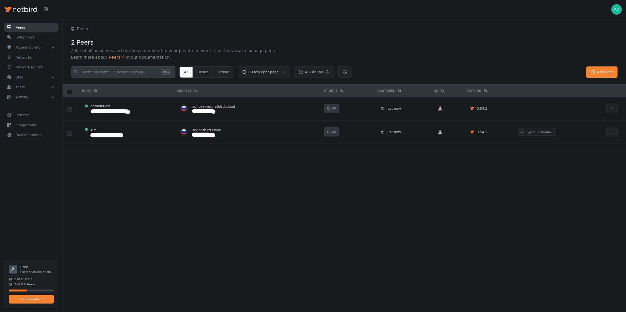Click the peer usage progress bar
This screenshot has width=626, height=312.
31,291
